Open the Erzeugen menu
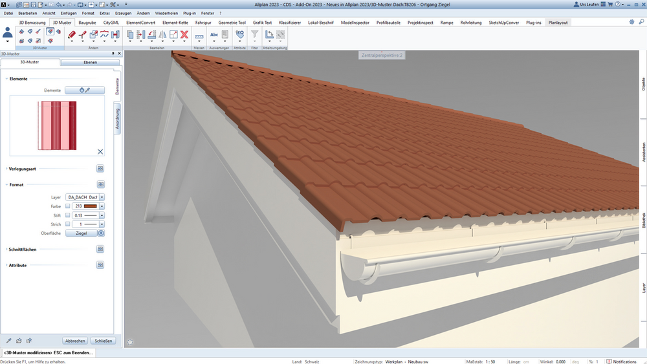 (x=123, y=13)
